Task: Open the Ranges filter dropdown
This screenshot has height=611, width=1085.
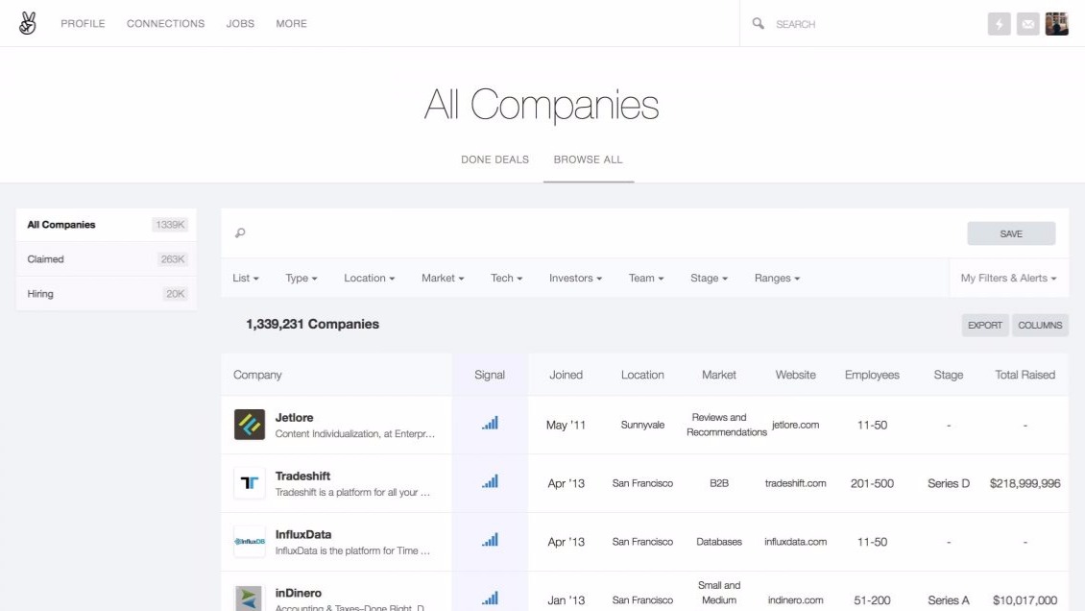Action: coord(777,279)
